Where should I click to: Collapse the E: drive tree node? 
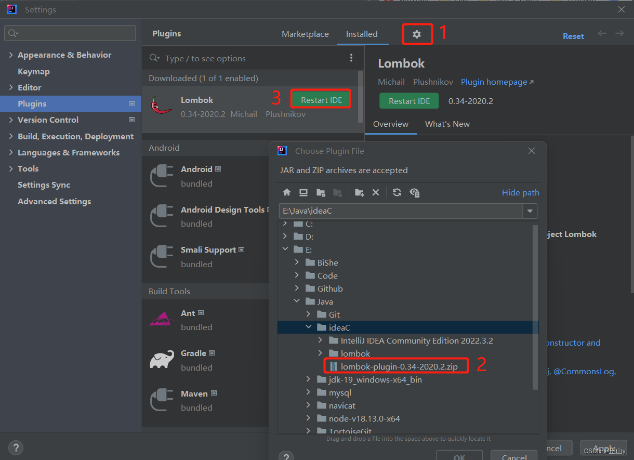click(x=285, y=249)
